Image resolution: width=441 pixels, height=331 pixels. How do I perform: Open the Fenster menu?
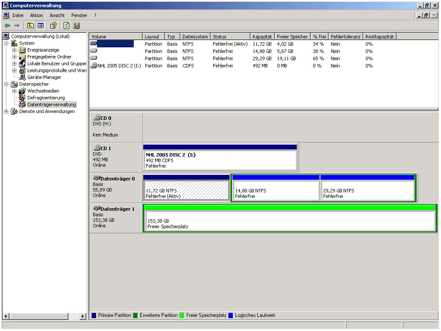[x=79, y=15]
